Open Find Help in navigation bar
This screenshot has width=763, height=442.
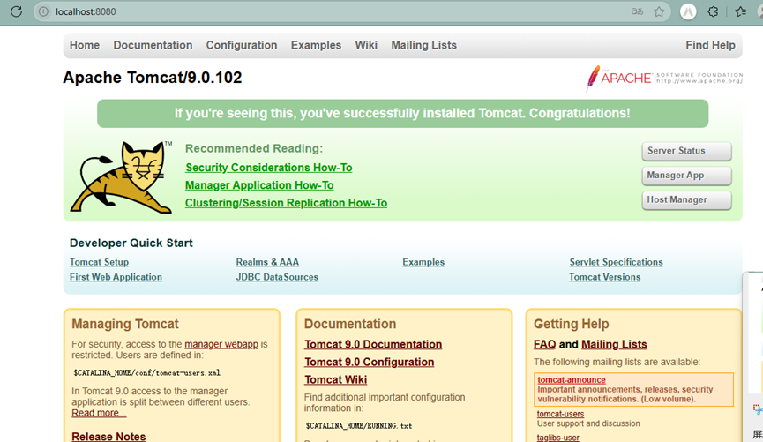tap(710, 45)
